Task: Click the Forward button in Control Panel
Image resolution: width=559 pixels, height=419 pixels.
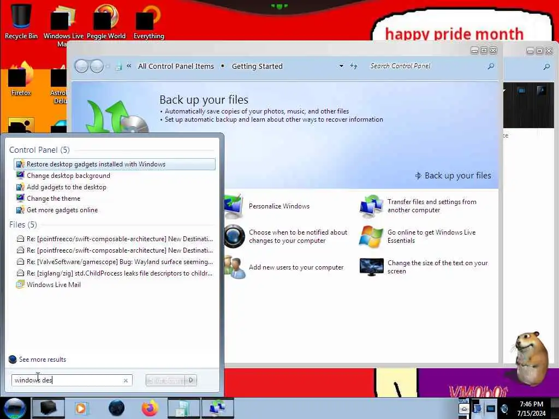Action: 97,66
